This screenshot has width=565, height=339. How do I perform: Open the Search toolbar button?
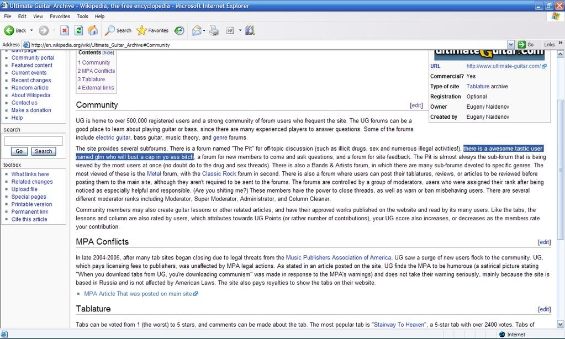(x=118, y=30)
